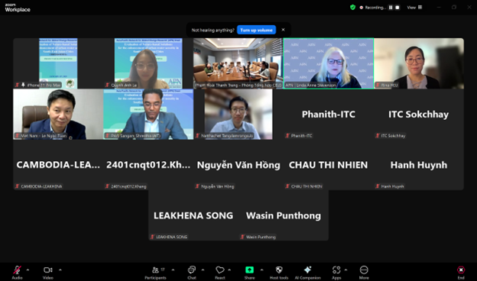Pause the recording from the top bar
The width and height of the screenshot is (477, 281).
coord(391,8)
